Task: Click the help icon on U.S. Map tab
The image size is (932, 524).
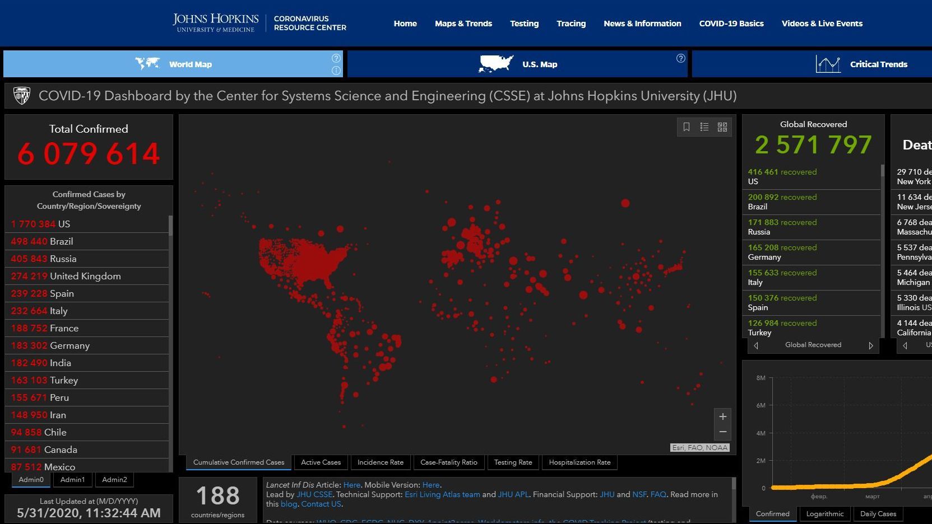Action: [x=680, y=58]
